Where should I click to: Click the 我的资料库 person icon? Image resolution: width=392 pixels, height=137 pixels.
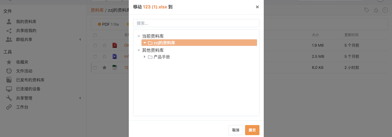pyautogui.click(x=9, y=21)
